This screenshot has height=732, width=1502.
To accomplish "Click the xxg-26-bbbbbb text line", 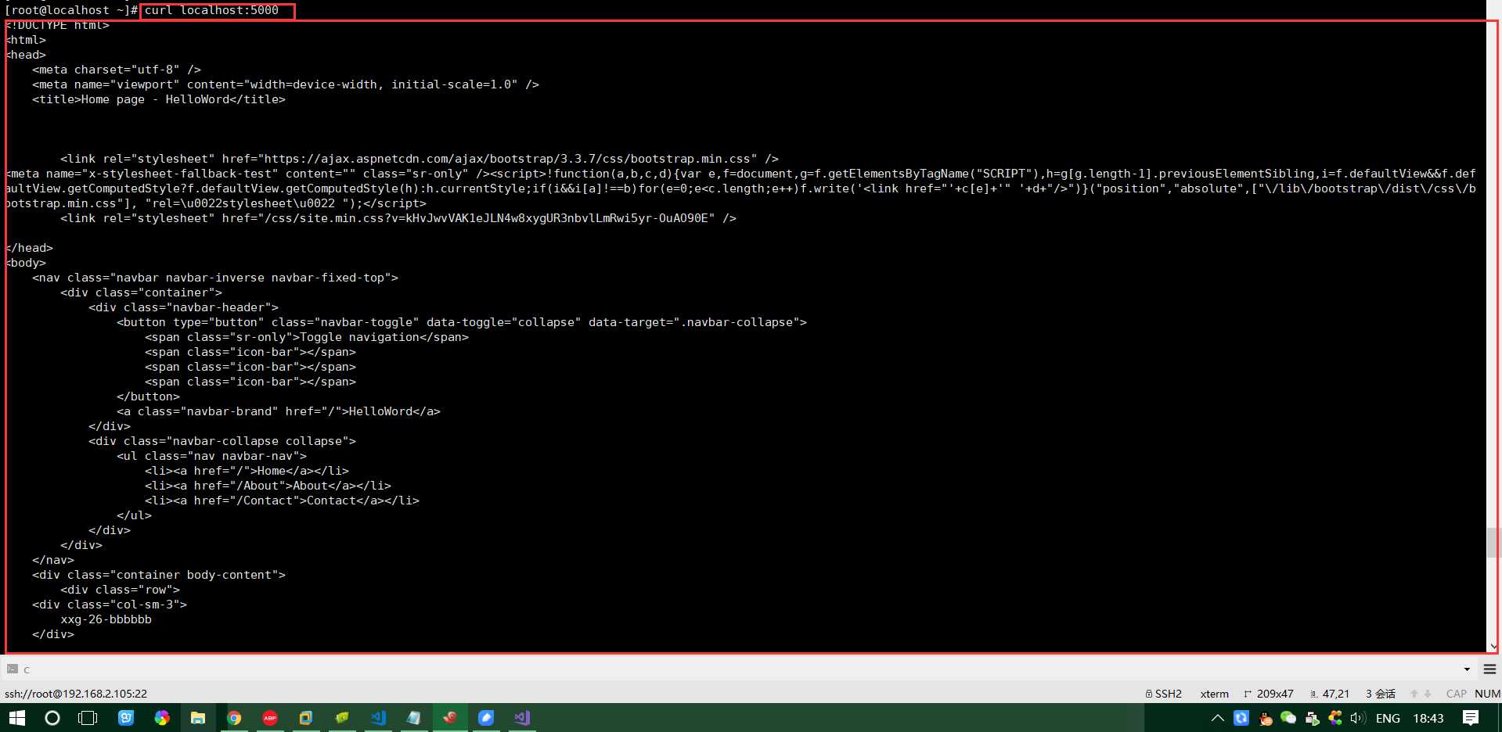I will pyautogui.click(x=106, y=619).
